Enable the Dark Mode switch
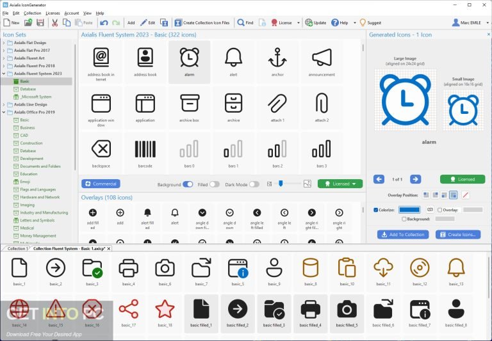Viewport: 492px width, 341px height. tap(254, 184)
